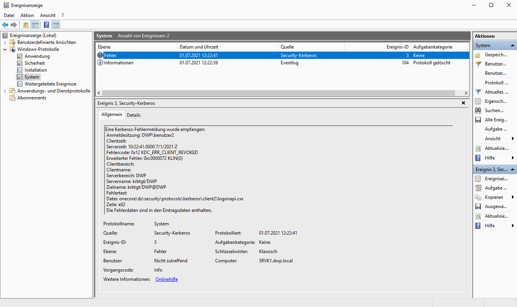517x307 pixels.
Task: Expand the Benutzerdefinierte Ansichten tree node
Action: 5,42
